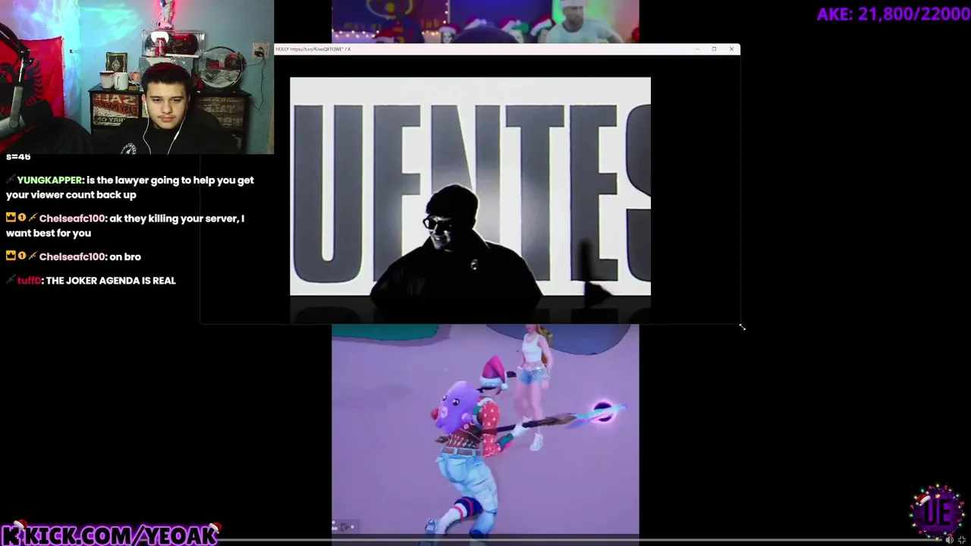Minimize the HOLLY X popup window

point(696,49)
